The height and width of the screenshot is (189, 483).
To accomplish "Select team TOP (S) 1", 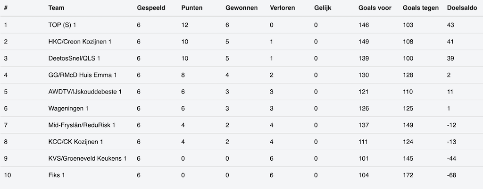I will [x=62, y=25].
